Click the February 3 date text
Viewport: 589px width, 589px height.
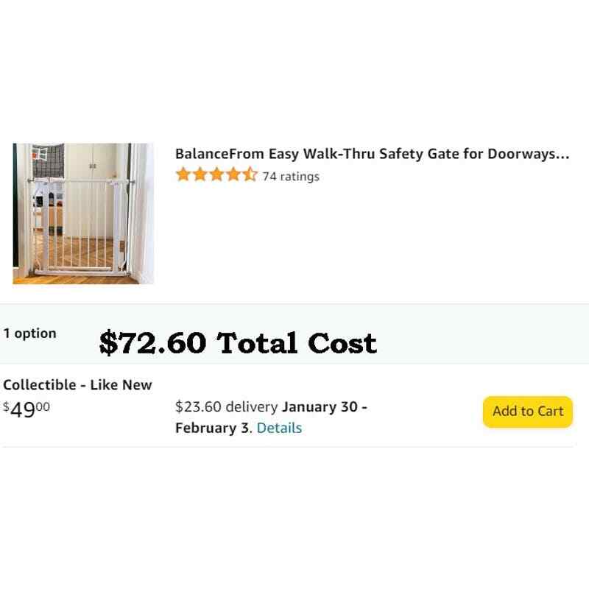211,428
